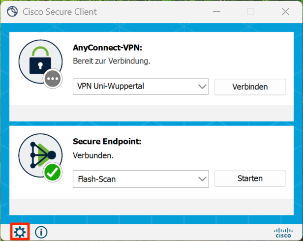Click the green checkmark status badge

coord(52,173)
